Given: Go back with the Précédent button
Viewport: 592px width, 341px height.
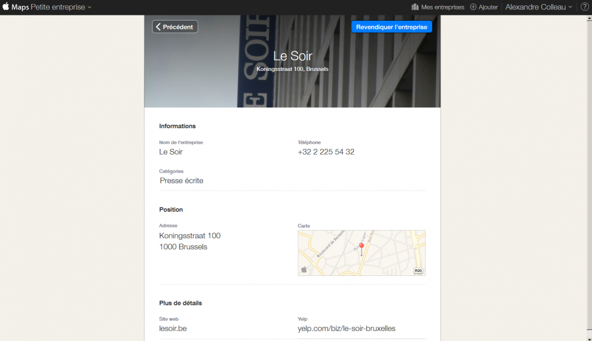Looking at the screenshot, I should click(175, 27).
